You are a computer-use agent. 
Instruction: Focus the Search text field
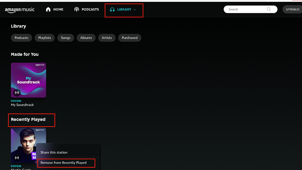pos(245,9)
